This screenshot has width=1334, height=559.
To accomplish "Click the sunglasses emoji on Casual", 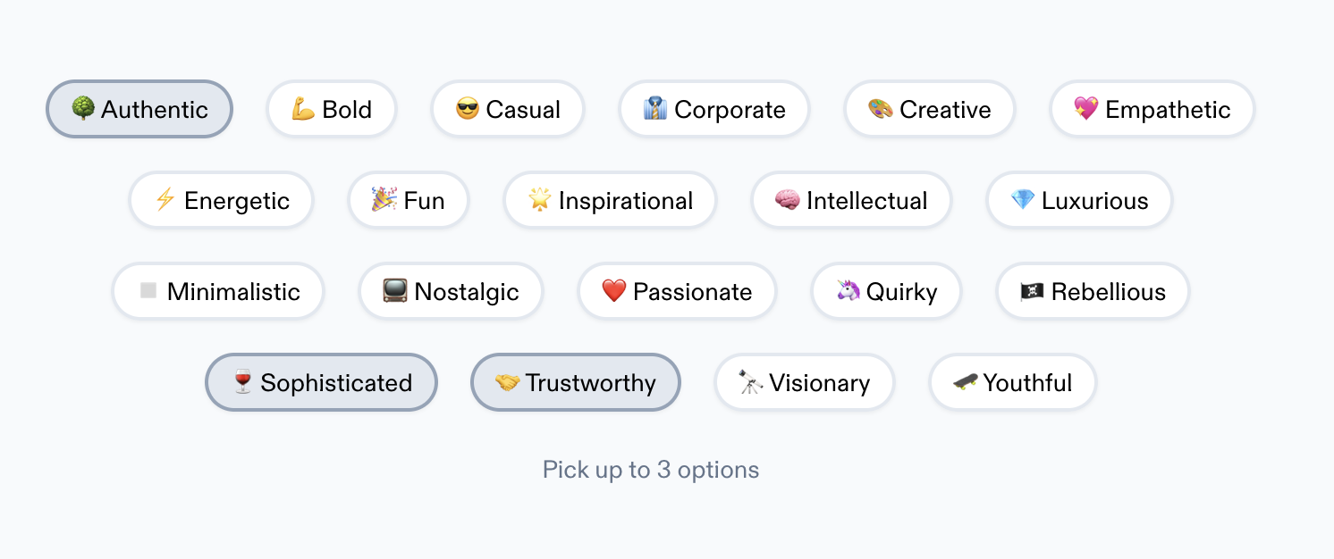I will 468,109.
